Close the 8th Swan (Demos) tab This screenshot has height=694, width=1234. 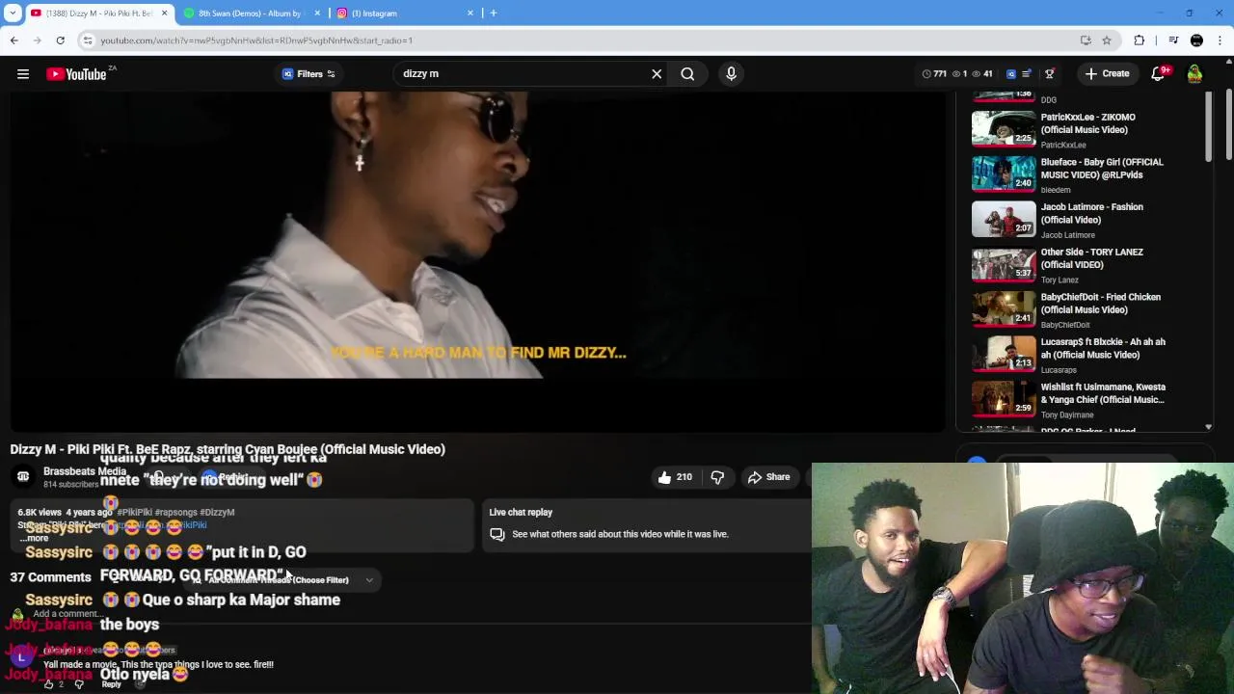point(317,13)
